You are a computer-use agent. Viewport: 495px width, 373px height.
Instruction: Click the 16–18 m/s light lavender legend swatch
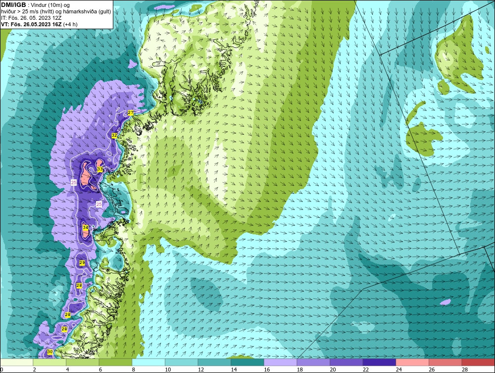tap(280, 362)
